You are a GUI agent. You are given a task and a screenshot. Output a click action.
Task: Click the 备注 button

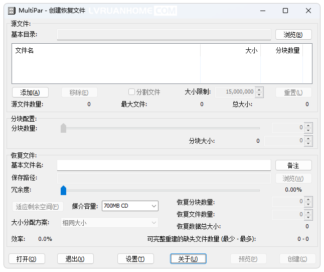[293, 165]
